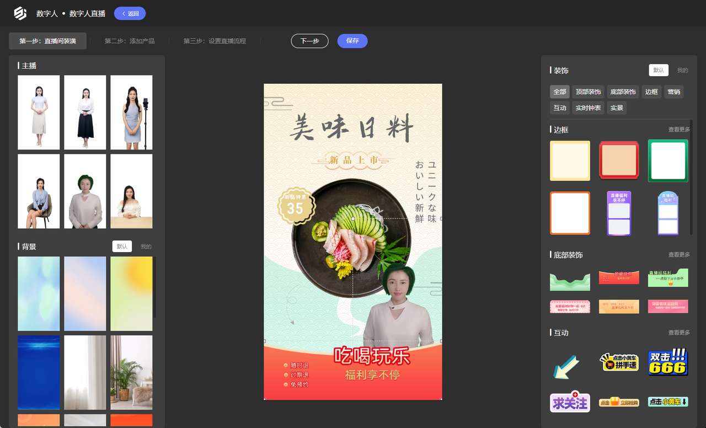This screenshot has height=428, width=706.
Task: Switch backgrounds to 我的 tab
Action: pos(145,246)
